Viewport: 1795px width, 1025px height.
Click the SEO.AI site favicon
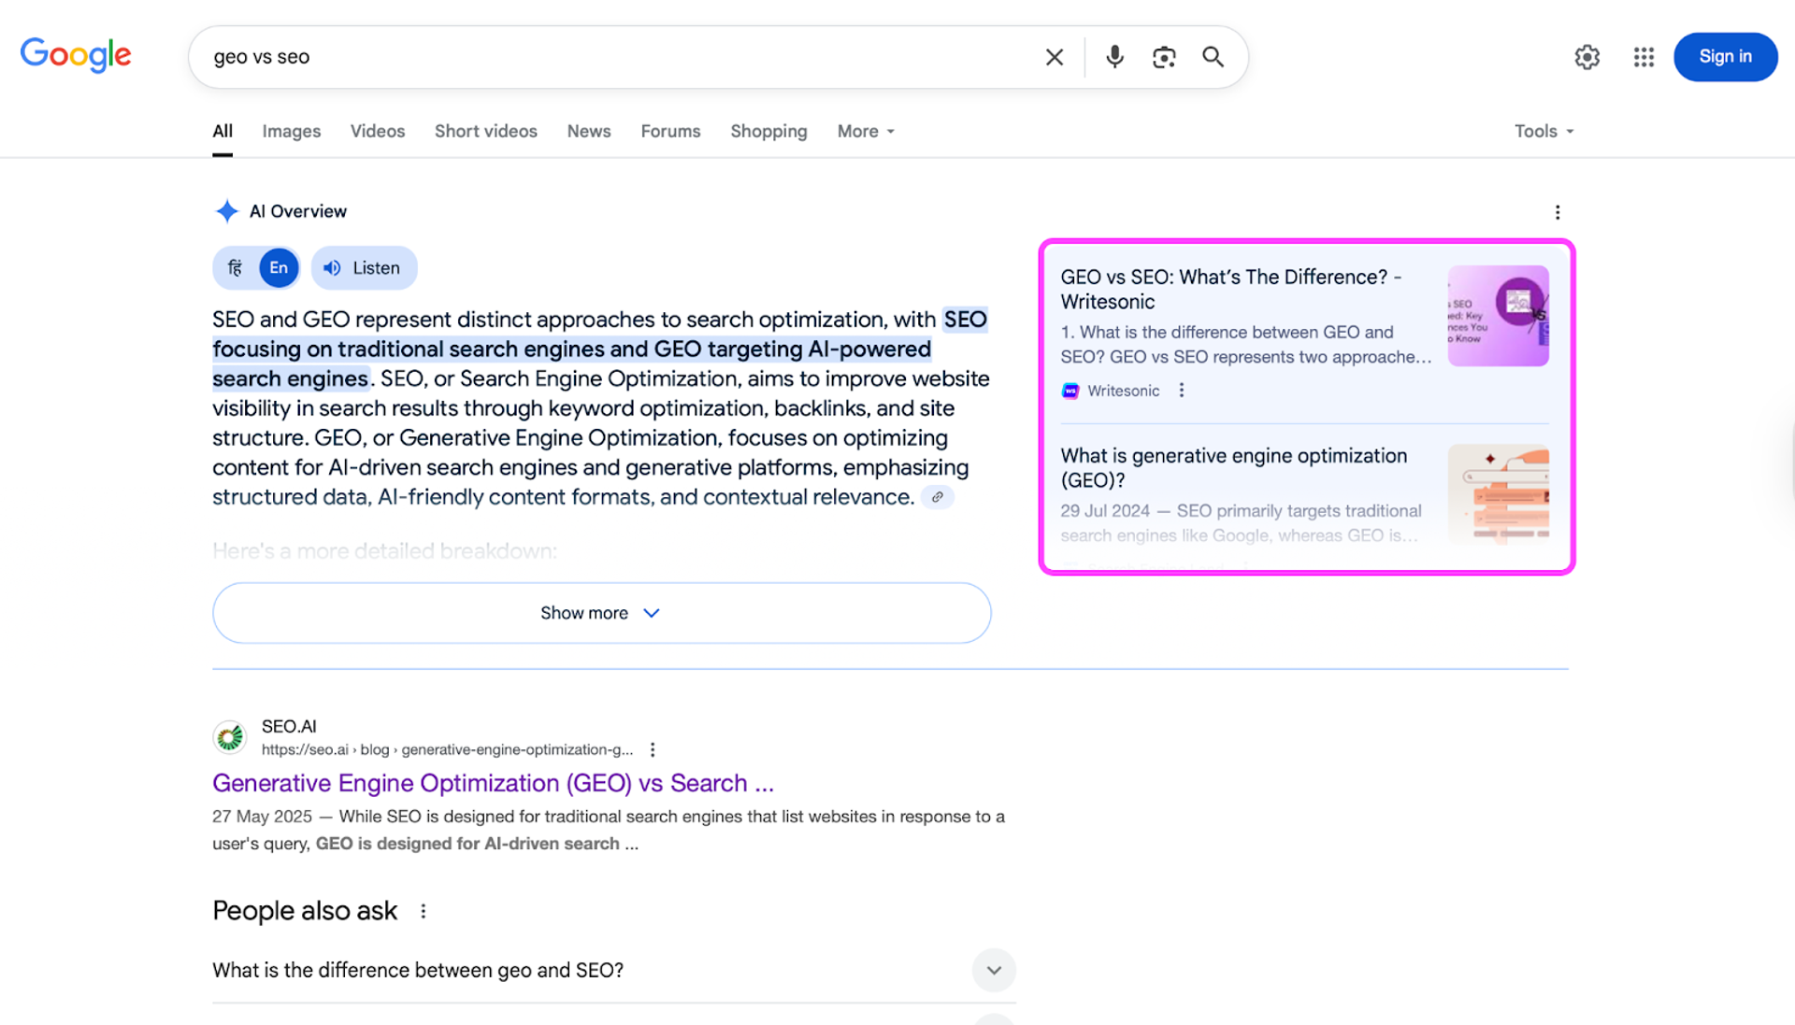(230, 737)
